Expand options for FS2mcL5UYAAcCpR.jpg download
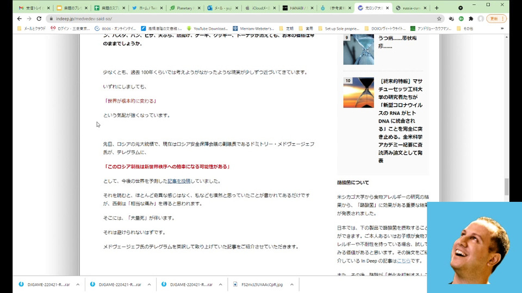The height and width of the screenshot is (293, 522). [291, 284]
